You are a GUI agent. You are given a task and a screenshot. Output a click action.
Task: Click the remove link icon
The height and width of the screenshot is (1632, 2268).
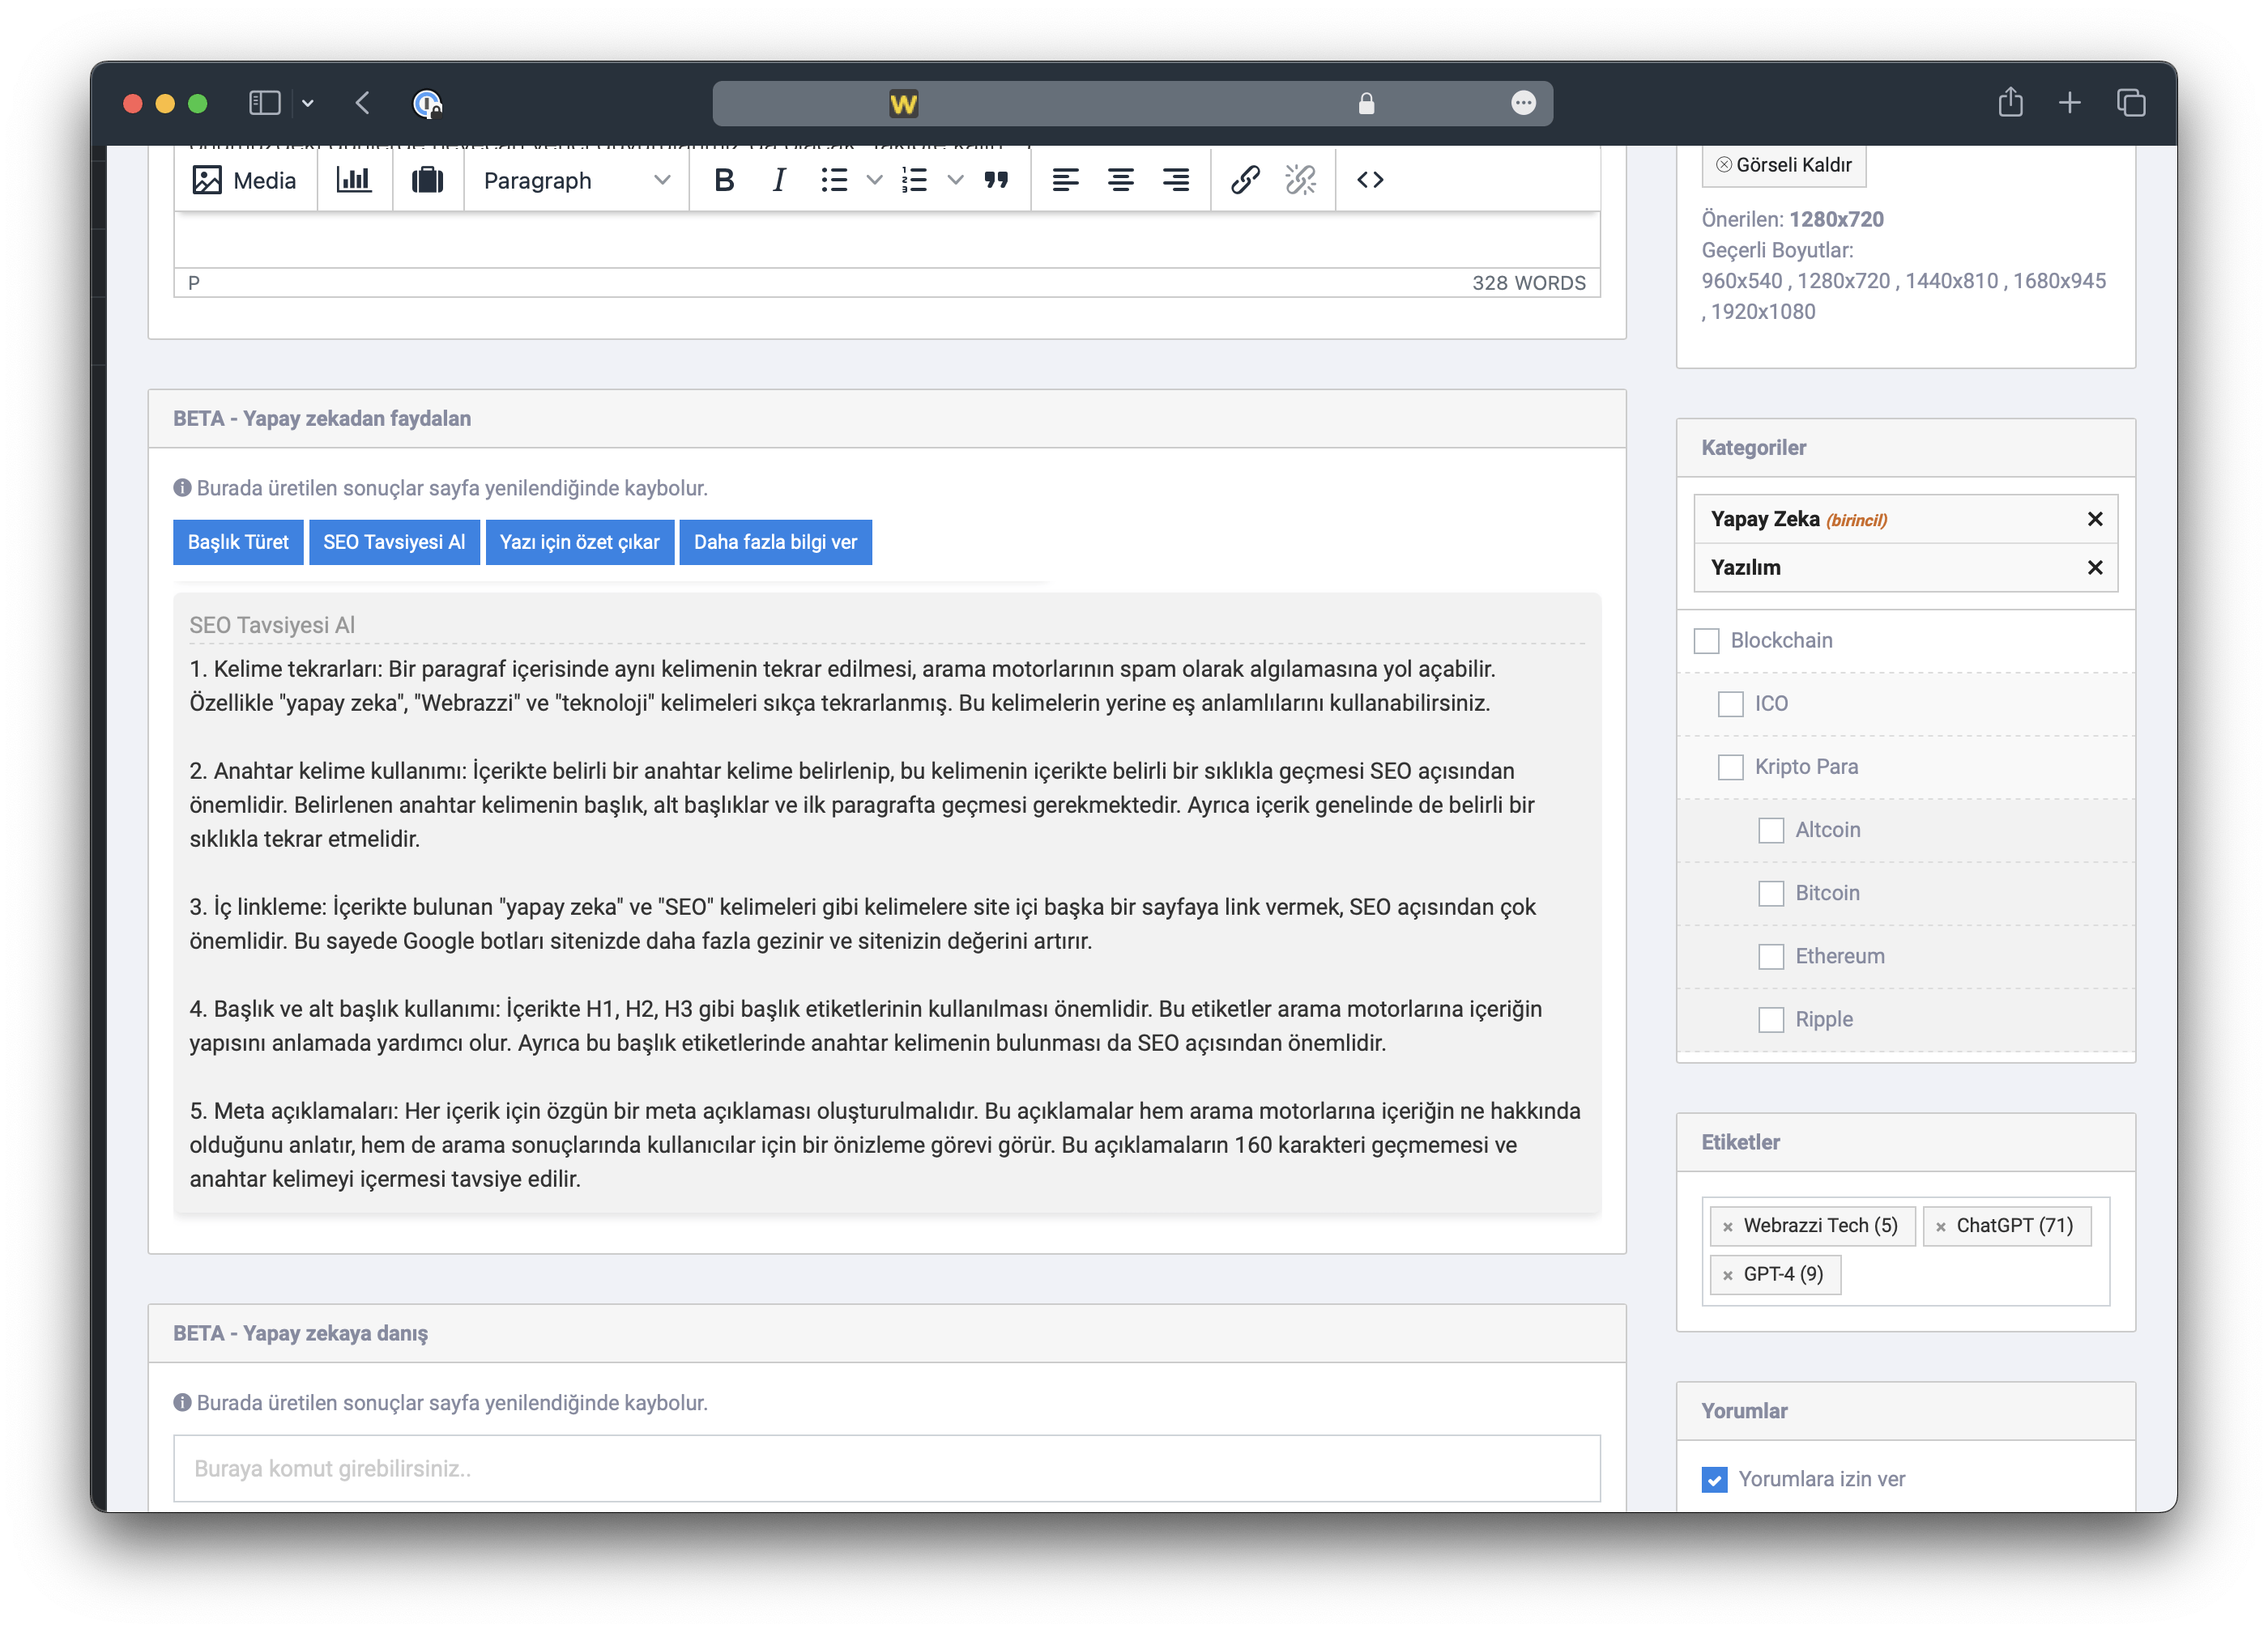tap(1300, 180)
